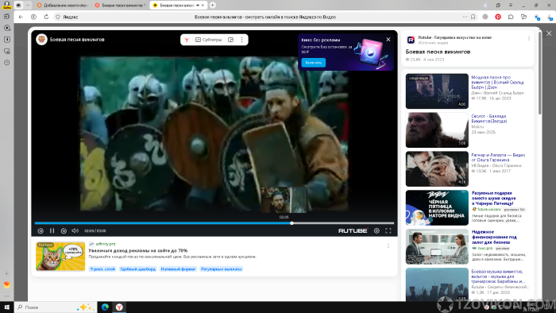Click the 'Удобный дашборд' tag
556x313 pixels.
[138, 269]
